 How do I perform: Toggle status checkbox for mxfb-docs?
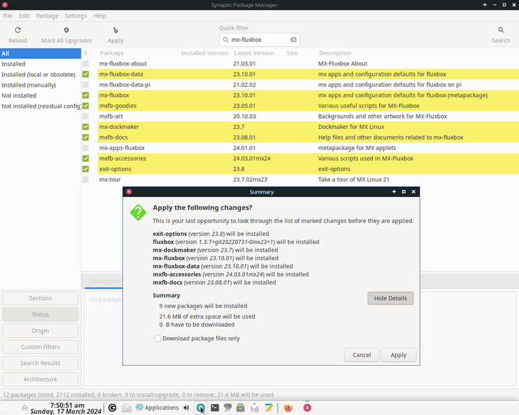pyautogui.click(x=86, y=137)
